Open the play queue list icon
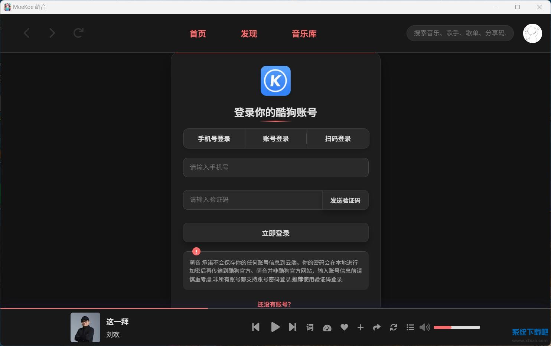The height and width of the screenshot is (346, 551). 410,327
